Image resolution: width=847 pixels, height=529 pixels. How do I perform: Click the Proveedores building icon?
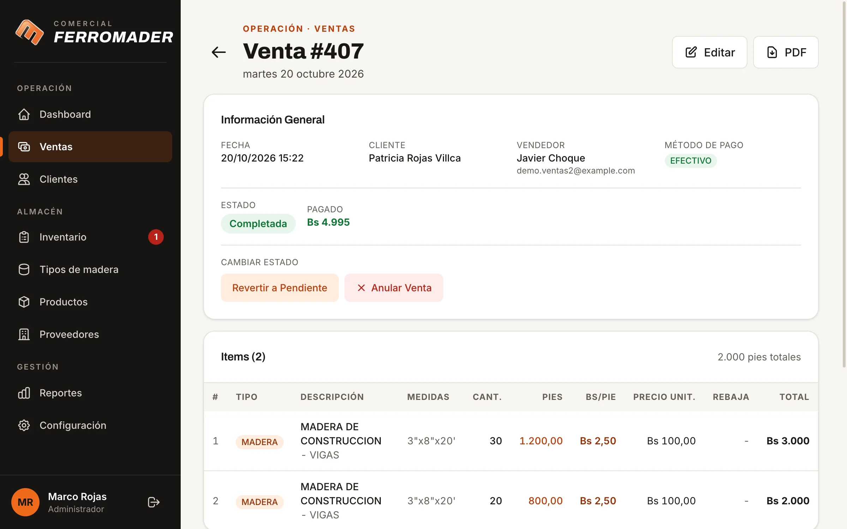(24, 334)
